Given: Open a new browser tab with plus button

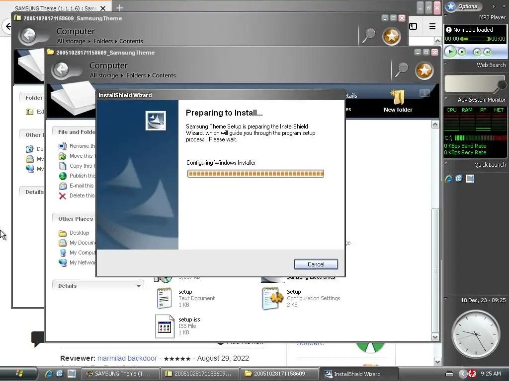Looking at the screenshot, I should [120, 8].
